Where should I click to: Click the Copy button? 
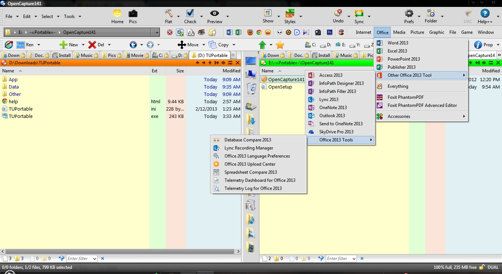(219, 45)
